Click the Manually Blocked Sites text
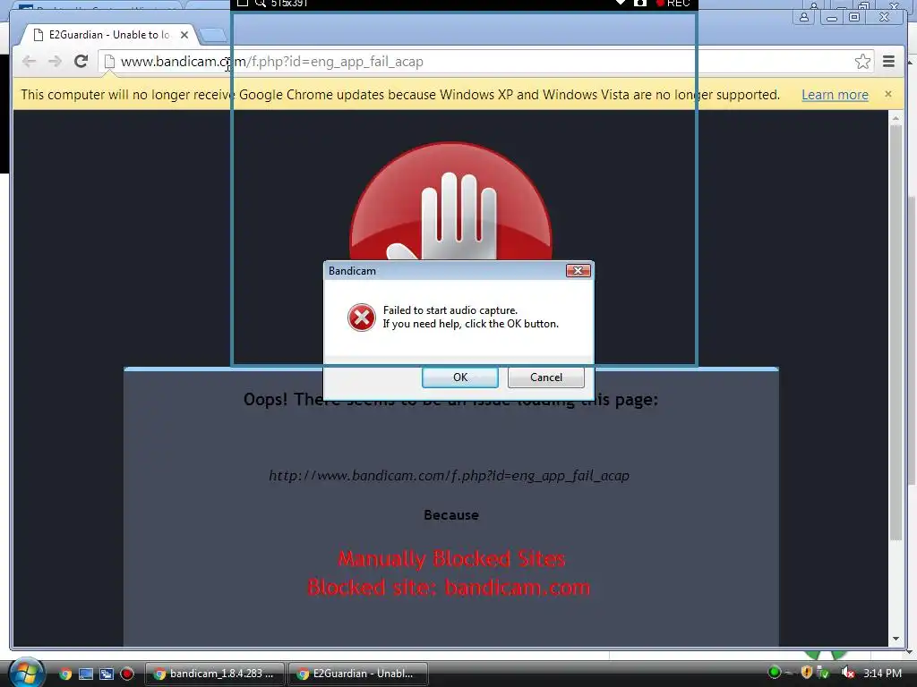917x687 pixels. [451, 559]
